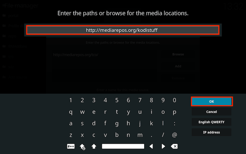
Task: Toggle the symbols #+= keyboard layout
Action: click(x=71, y=146)
